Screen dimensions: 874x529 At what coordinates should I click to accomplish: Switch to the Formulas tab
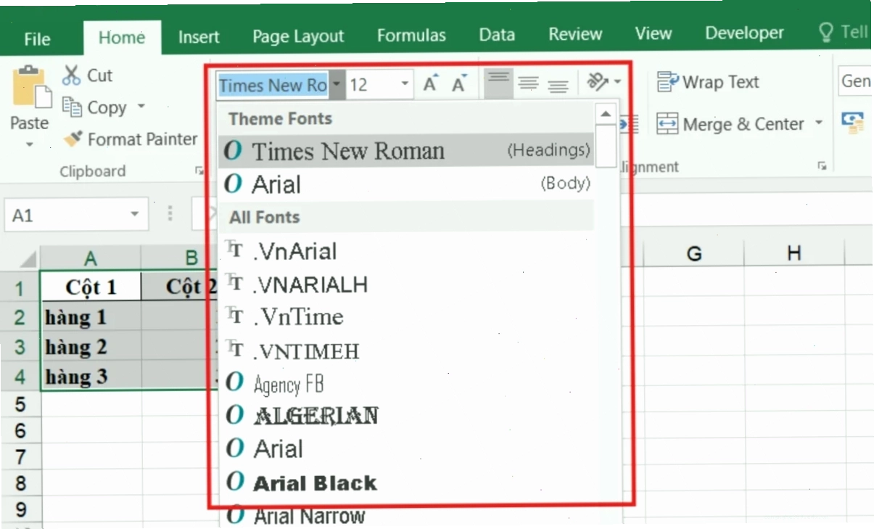(411, 36)
